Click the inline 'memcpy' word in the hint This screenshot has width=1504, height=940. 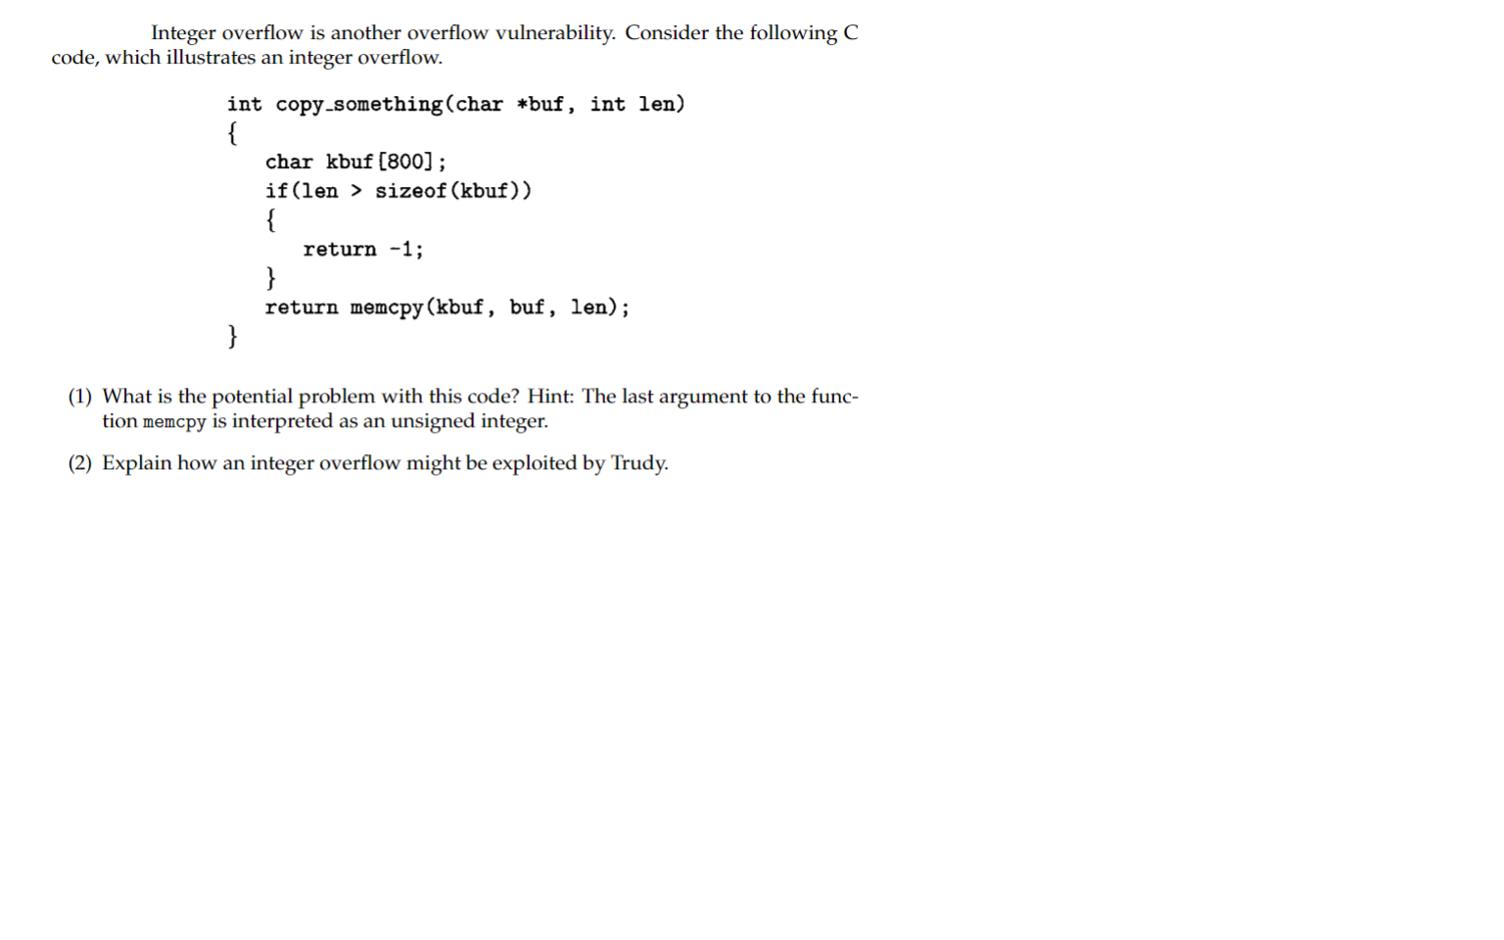point(174,422)
